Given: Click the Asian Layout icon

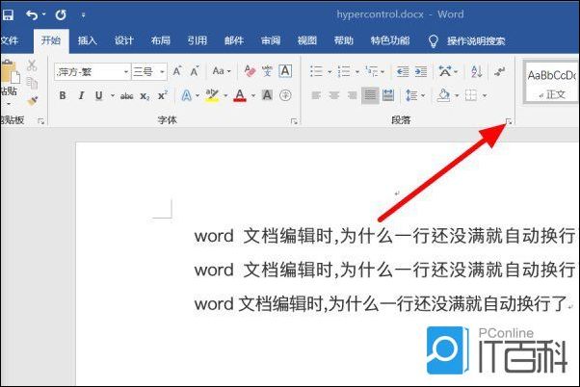Looking at the screenshot, I should (445, 71).
